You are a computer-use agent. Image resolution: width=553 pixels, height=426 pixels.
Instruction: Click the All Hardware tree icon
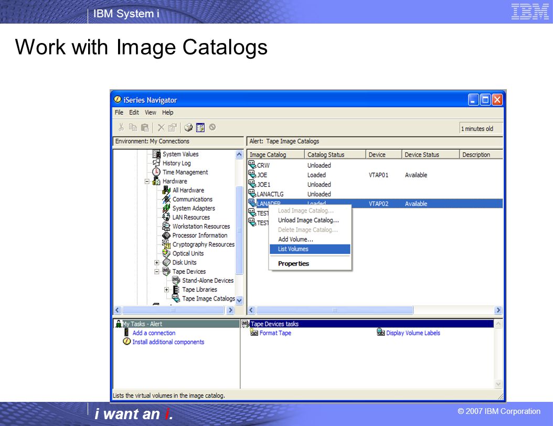(x=166, y=190)
